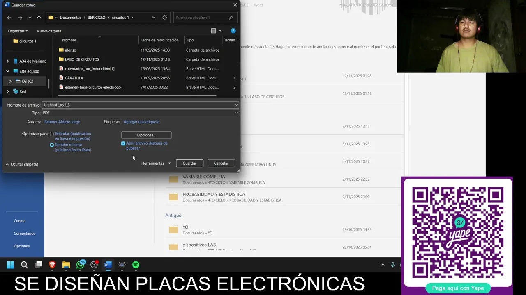Click the Guardar button
Image resolution: width=526 pixels, height=295 pixels.
click(x=189, y=163)
